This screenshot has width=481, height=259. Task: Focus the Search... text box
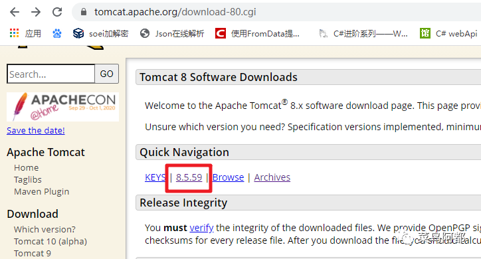coord(51,74)
